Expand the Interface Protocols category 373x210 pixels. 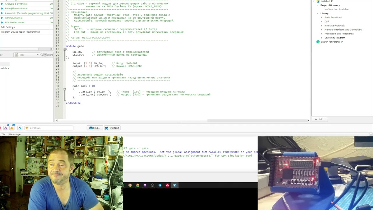(x=322, y=26)
